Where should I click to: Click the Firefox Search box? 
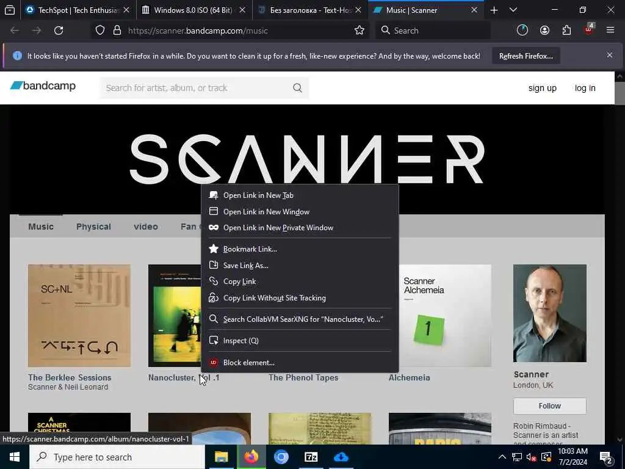(433, 31)
